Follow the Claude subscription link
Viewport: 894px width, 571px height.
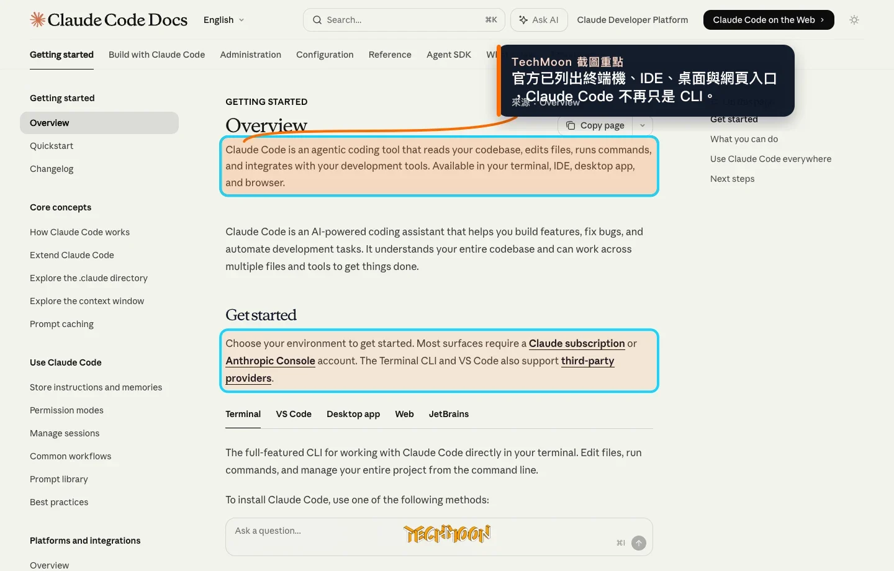[577, 343]
